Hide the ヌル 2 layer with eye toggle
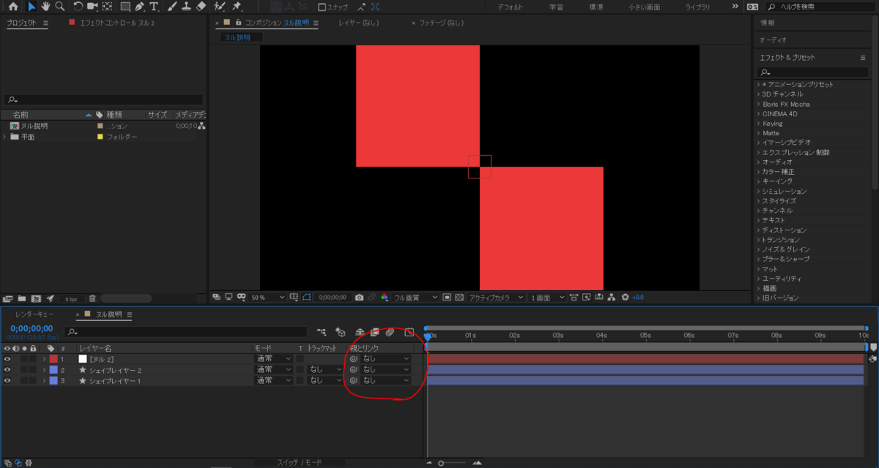This screenshot has height=468, width=879. pos(7,359)
